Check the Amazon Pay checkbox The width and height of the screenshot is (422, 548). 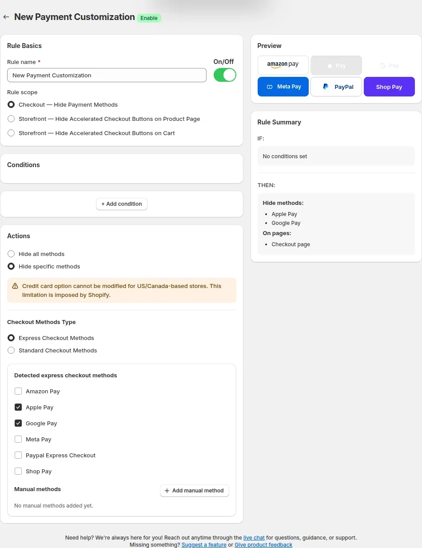click(x=18, y=392)
